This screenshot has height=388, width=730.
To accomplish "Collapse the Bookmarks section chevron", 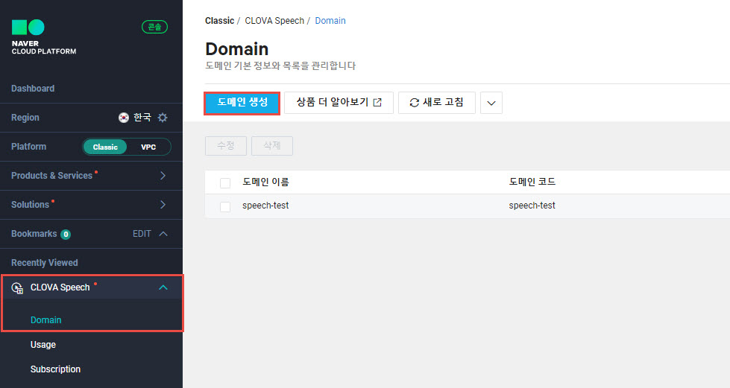I will click(x=163, y=234).
